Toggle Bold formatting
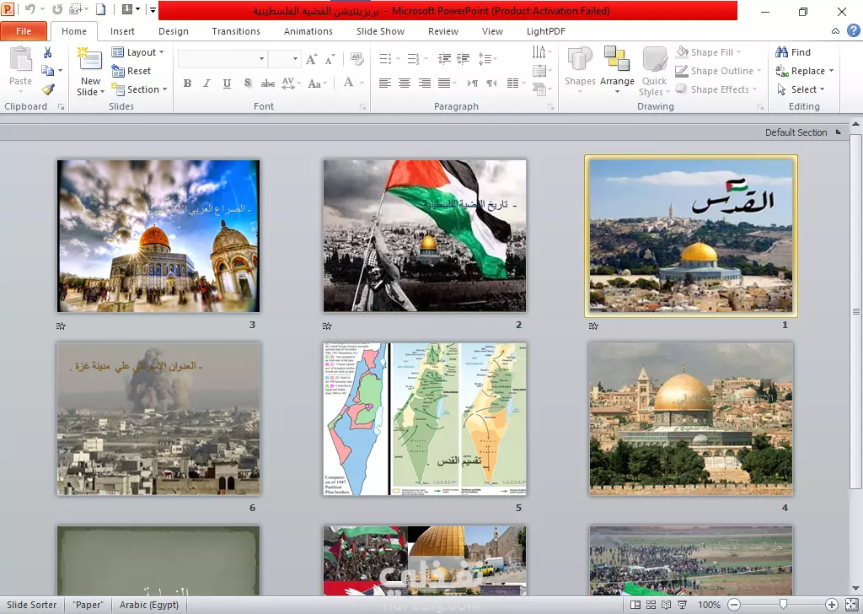The width and height of the screenshot is (863, 614). [187, 83]
